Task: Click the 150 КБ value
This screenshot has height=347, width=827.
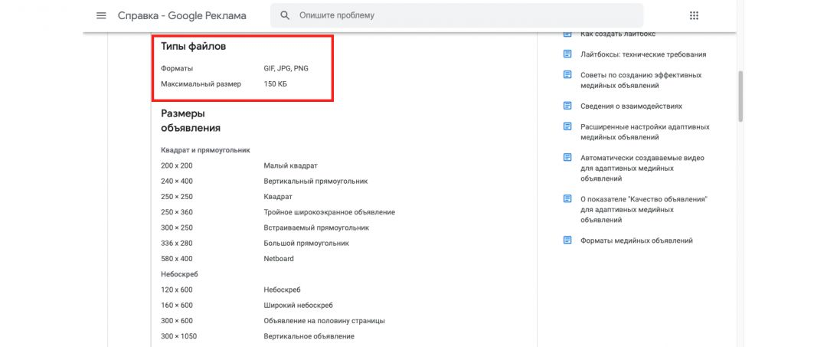Action: pyautogui.click(x=276, y=83)
